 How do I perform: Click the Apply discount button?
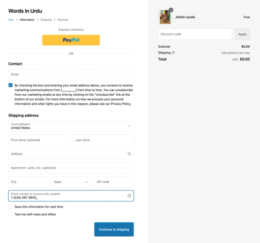point(242,34)
